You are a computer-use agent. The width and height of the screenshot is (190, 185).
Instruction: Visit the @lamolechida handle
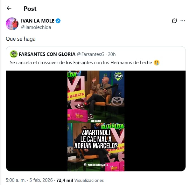tap(36, 27)
